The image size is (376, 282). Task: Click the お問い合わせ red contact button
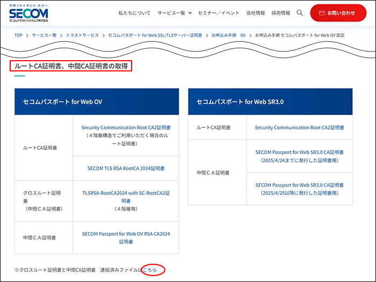[x=338, y=13]
